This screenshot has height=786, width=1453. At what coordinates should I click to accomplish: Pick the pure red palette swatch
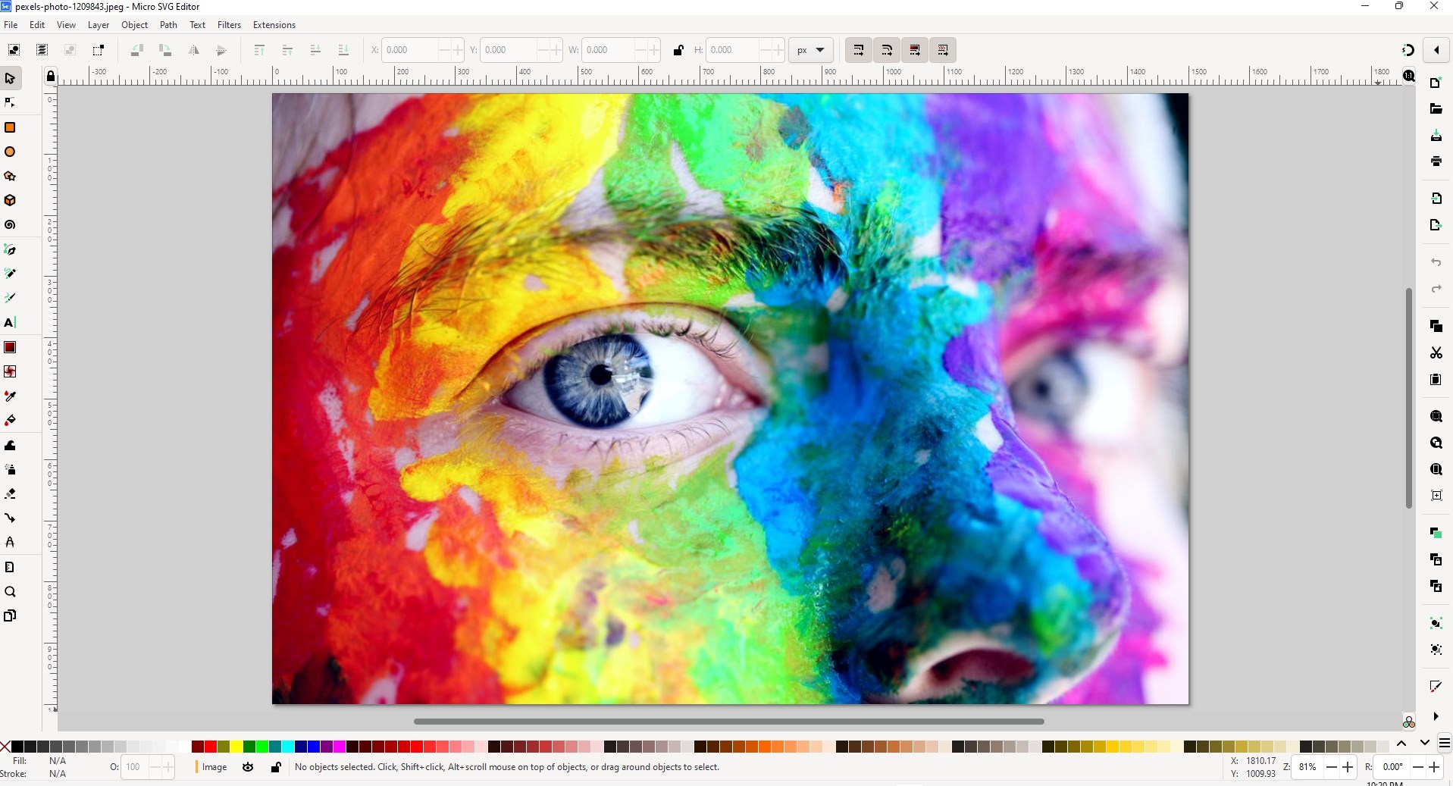point(211,747)
